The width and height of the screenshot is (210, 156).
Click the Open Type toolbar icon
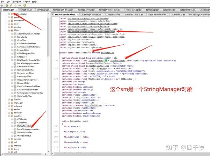[x=7, y=6]
